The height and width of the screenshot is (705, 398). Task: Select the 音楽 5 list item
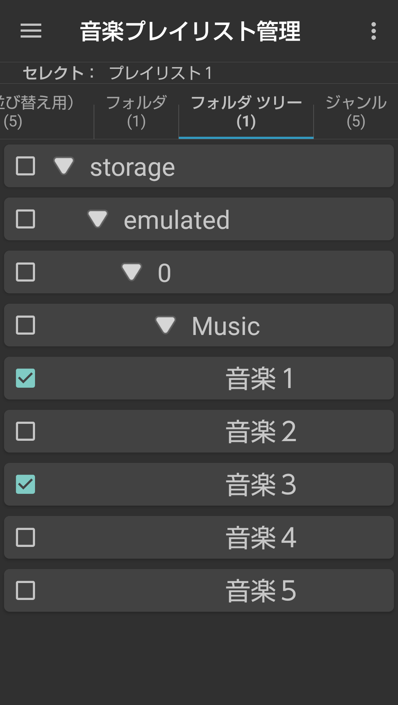(199, 590)
